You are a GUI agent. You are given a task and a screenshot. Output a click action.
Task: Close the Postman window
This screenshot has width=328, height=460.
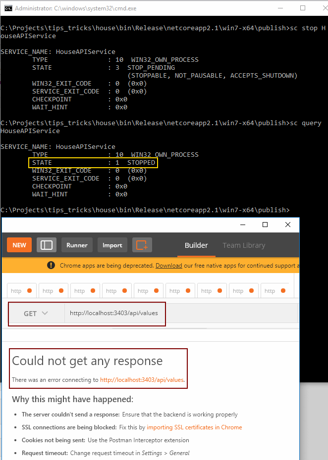pyautogui.click(x=288, y=225)
